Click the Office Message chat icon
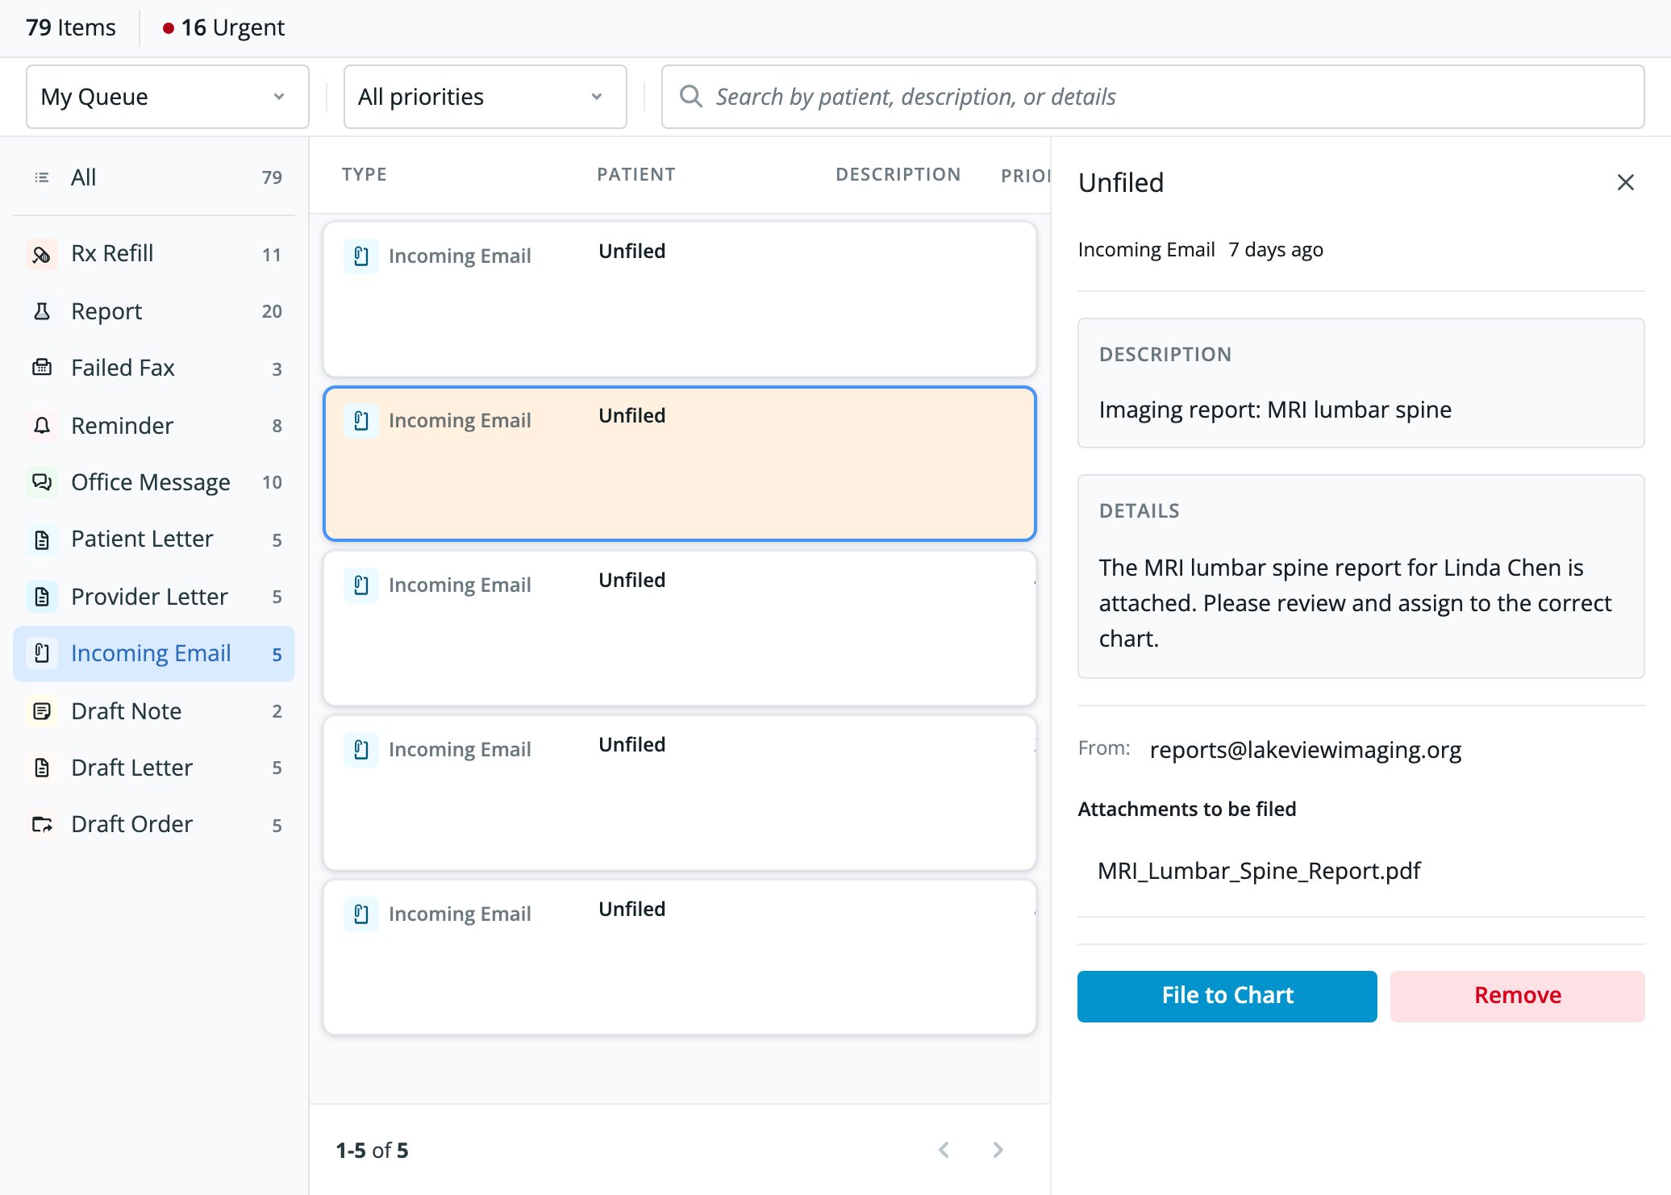1671x1195 pixels. tap(42, 482)
